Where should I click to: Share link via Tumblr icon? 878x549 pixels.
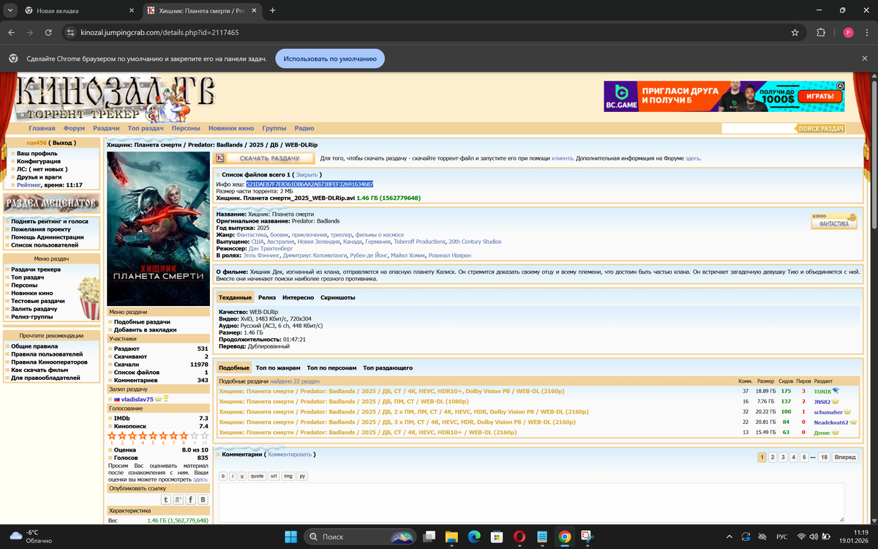(x=166, y=499)
